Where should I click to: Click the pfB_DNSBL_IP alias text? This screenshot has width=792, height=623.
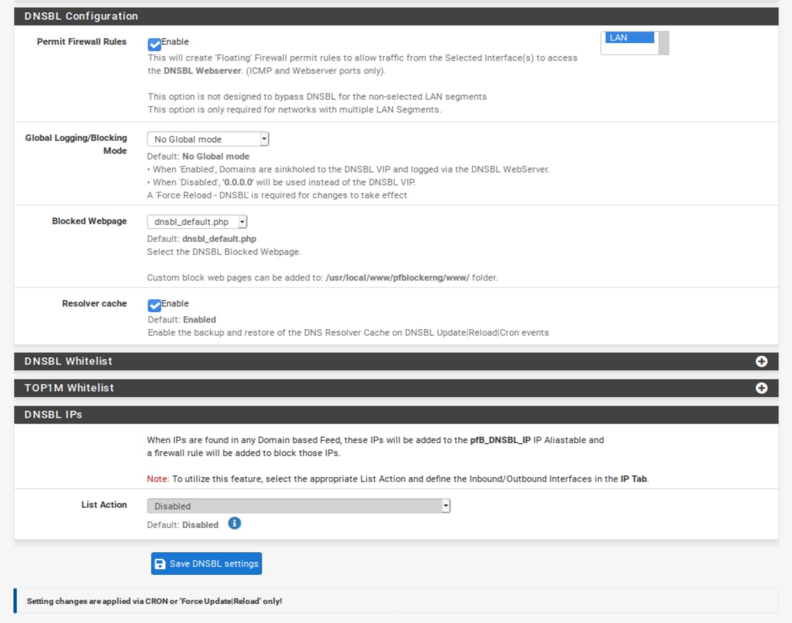click(x=500, y=440)
